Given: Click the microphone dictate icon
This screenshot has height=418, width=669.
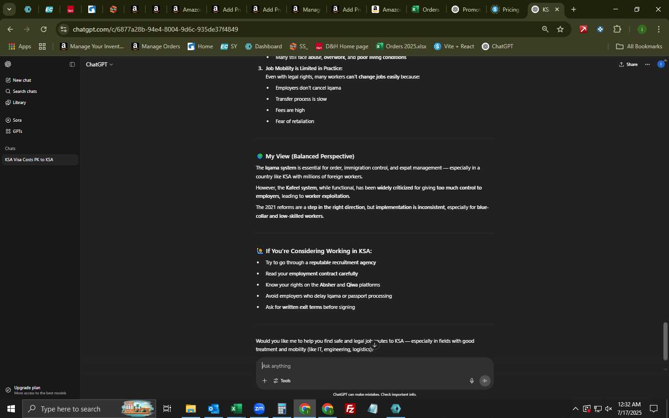Looking at the screenshot, I should 472,381.
